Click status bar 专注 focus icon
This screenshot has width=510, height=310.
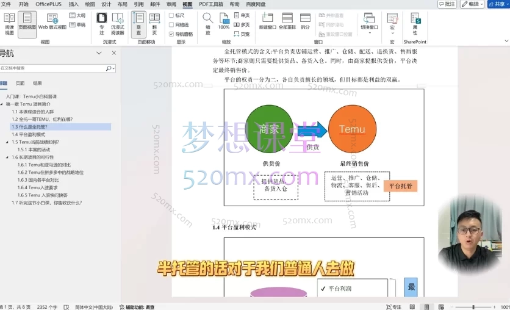click(393, 307)
